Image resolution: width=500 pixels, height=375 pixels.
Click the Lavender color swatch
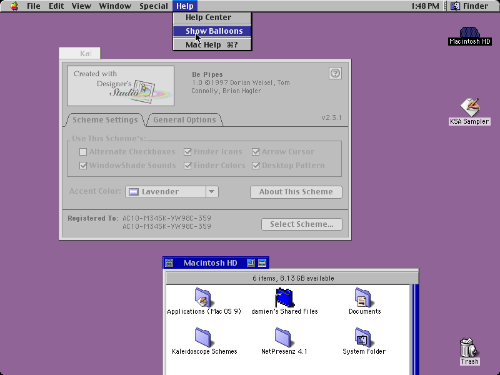[133, 192]
